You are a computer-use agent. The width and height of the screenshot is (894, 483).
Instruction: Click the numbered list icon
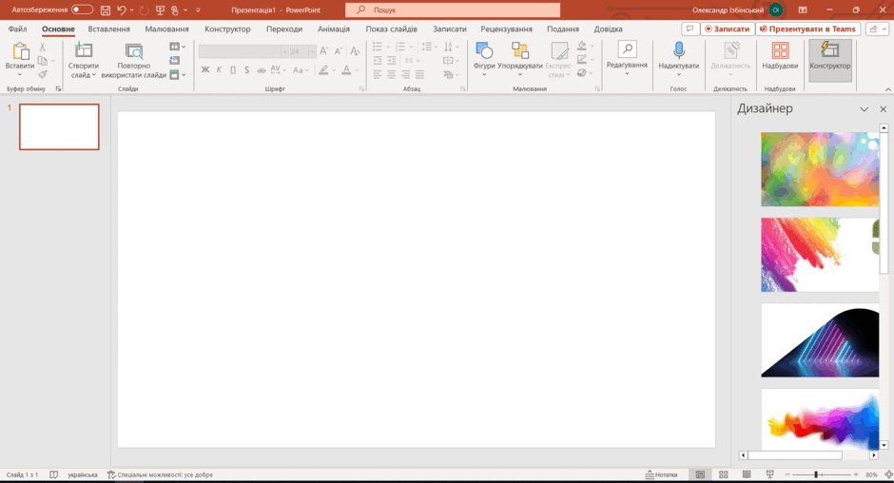click(x=400, y=47)
